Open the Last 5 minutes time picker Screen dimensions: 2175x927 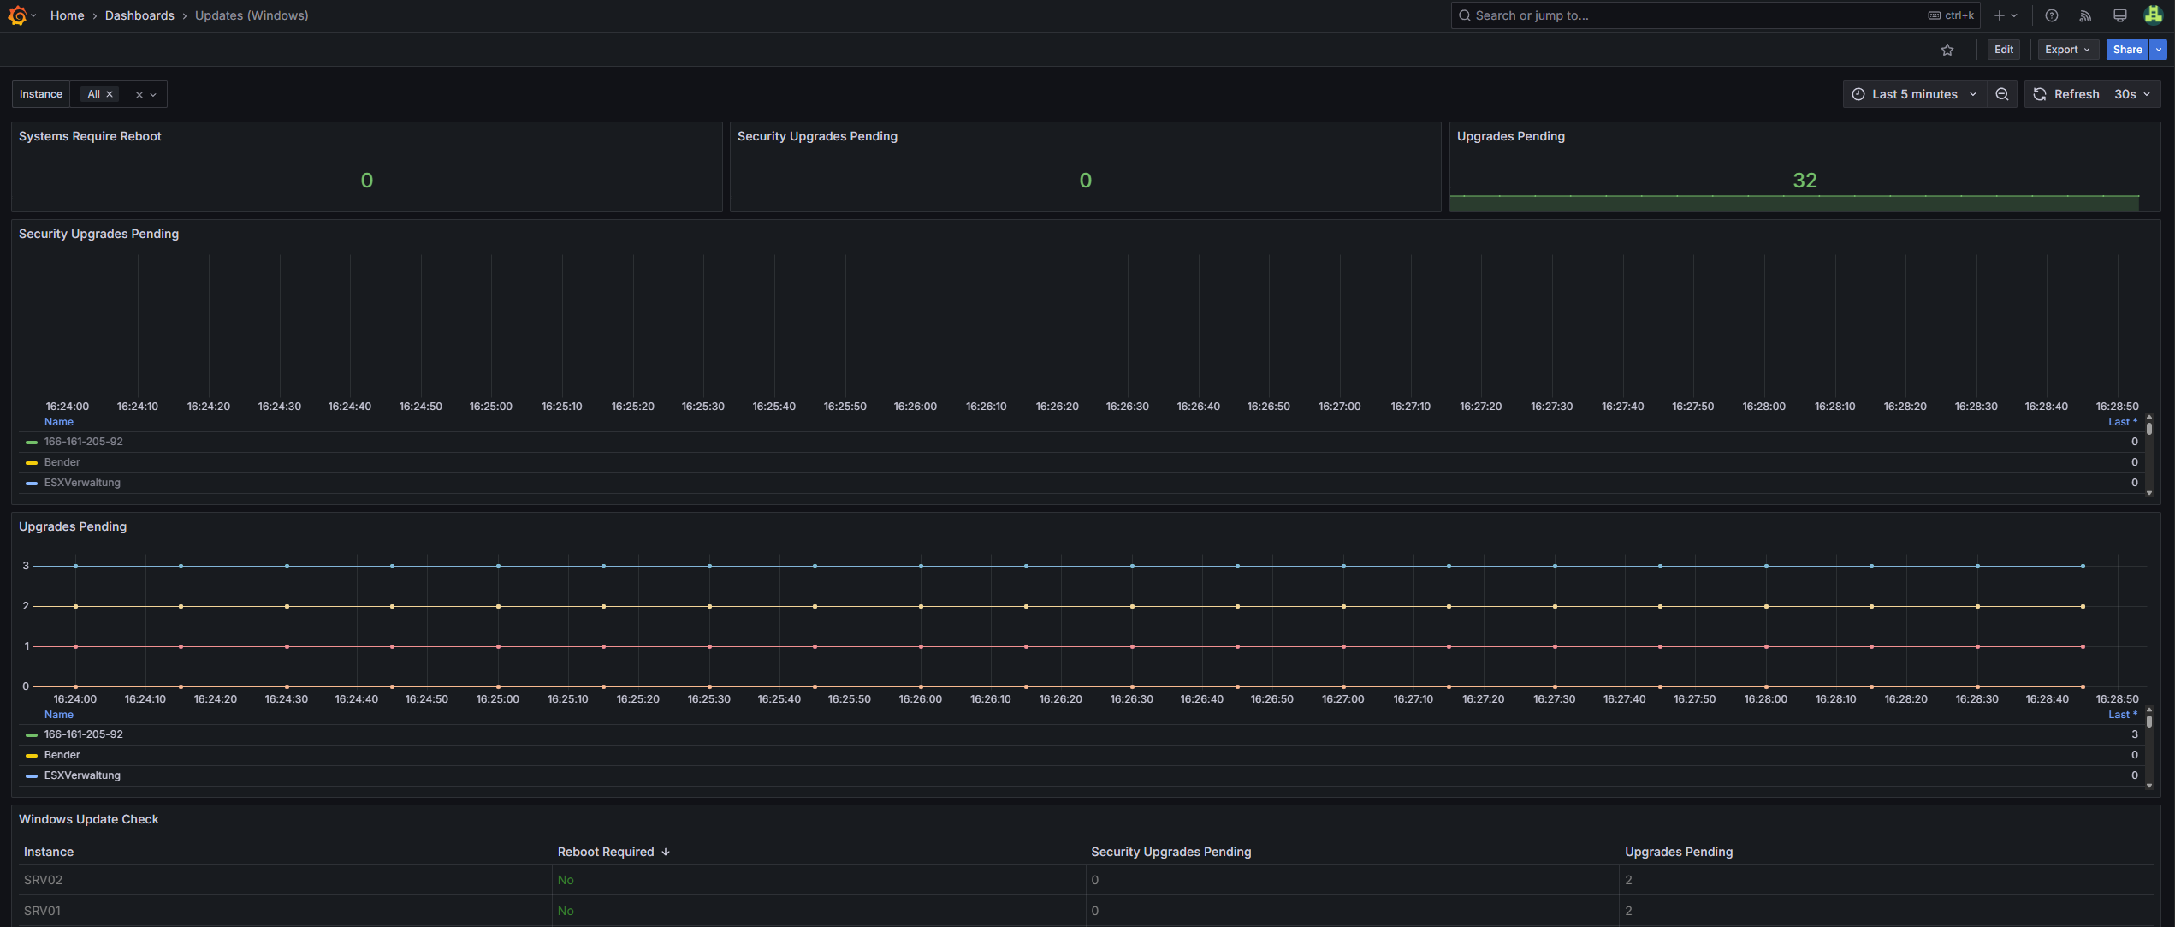[1914, 94]
